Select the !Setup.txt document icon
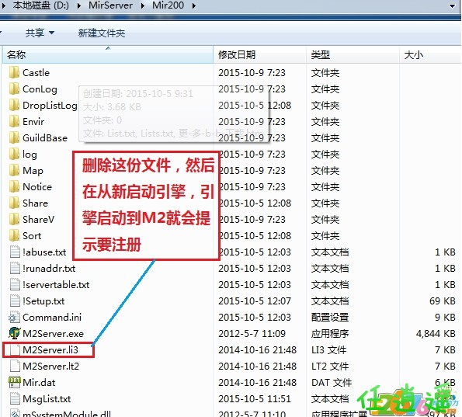462x417 pixels. click(15, 301)
